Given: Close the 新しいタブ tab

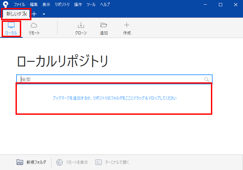Looking at the screenshot, I should [25, 14].
